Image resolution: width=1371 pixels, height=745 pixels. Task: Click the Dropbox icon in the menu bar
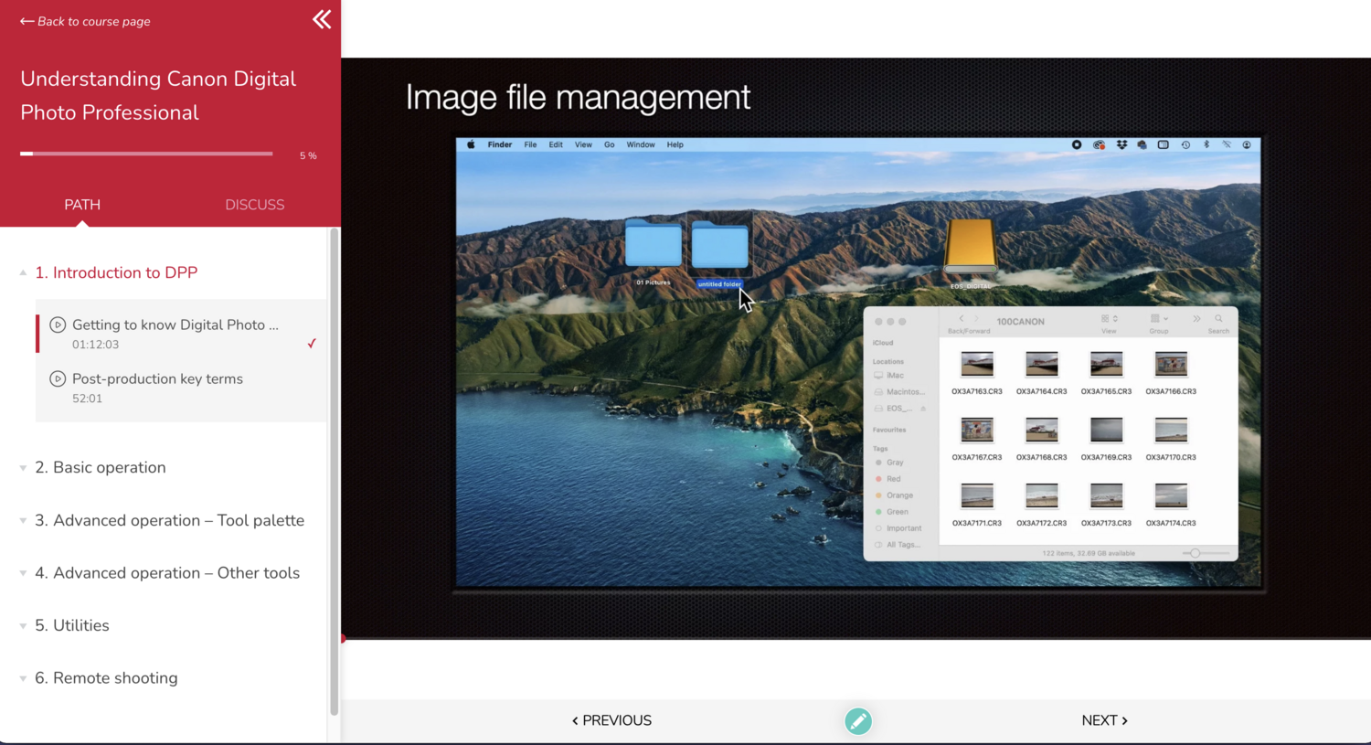(x=1121, y=144)
